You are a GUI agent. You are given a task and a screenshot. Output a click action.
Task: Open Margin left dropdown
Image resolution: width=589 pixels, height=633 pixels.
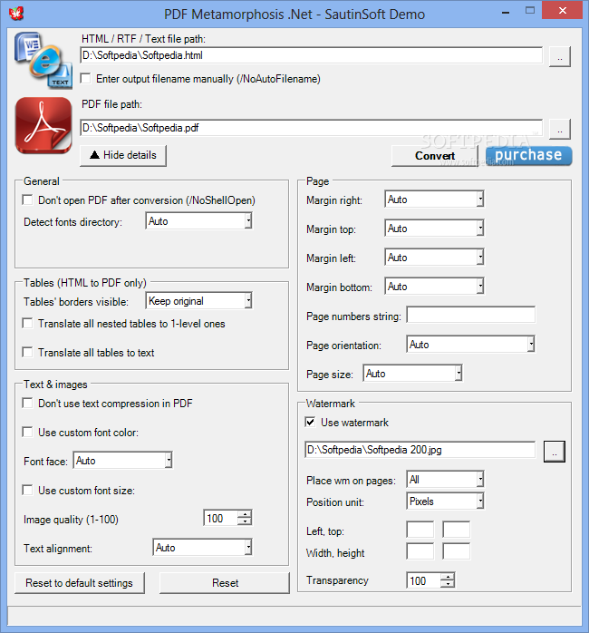(x=480, y=258)
